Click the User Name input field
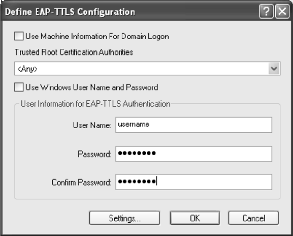 pos(194,125)
